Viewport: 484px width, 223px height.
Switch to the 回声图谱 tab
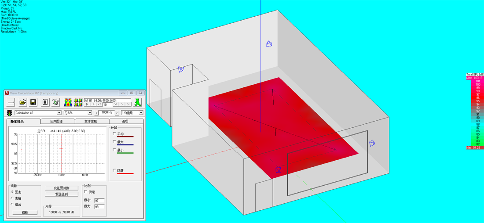pos(57,121)
